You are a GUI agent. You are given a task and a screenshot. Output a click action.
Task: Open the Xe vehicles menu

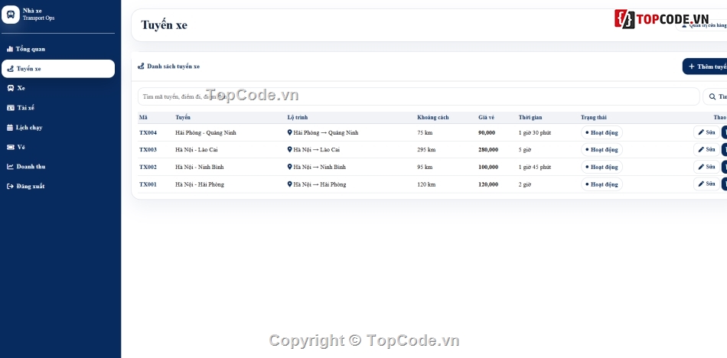[58, 88]
